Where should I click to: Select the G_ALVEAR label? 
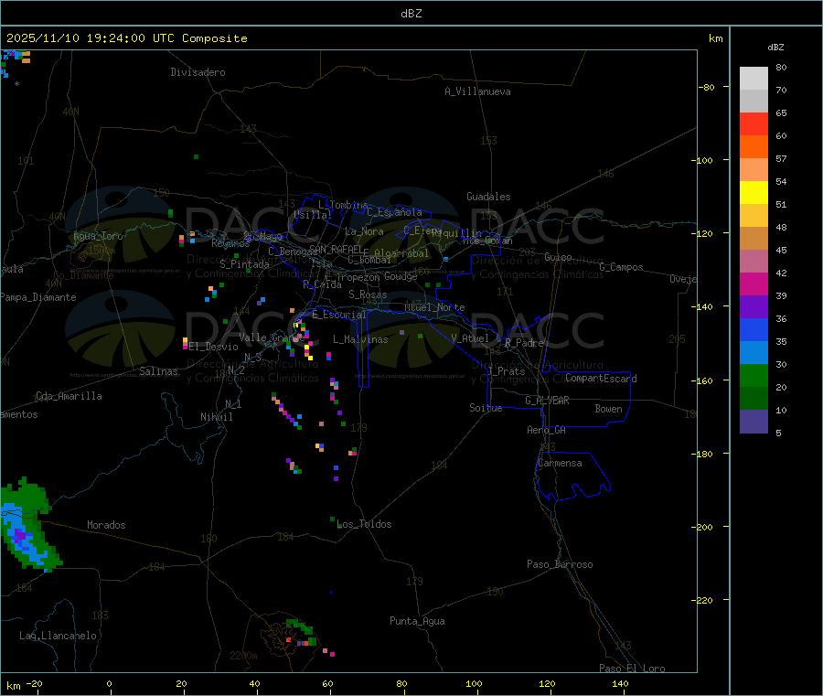click(548, 401)
